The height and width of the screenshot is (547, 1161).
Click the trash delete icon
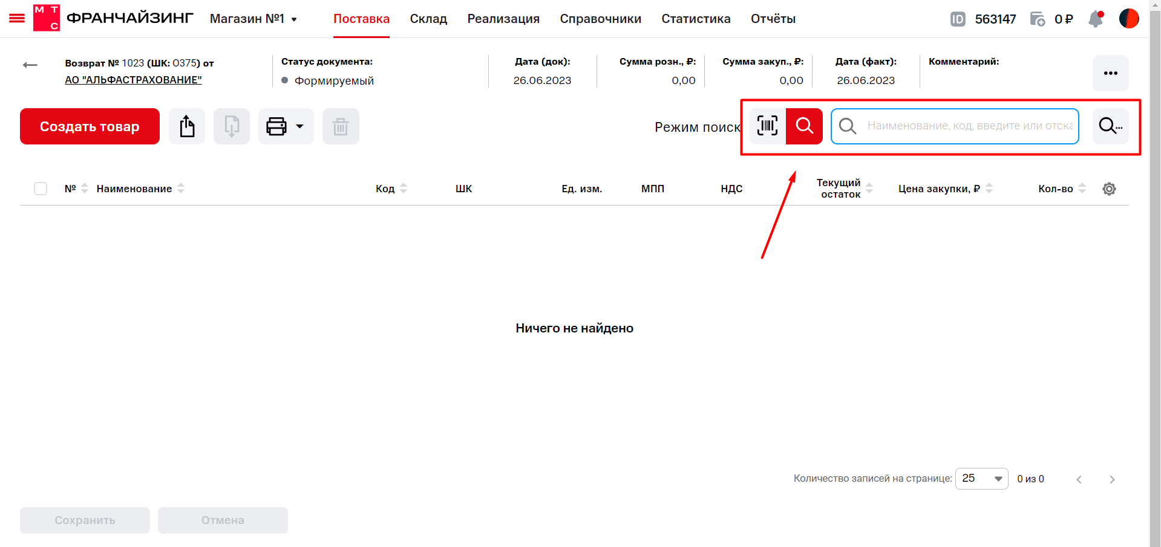coord(341,126)
